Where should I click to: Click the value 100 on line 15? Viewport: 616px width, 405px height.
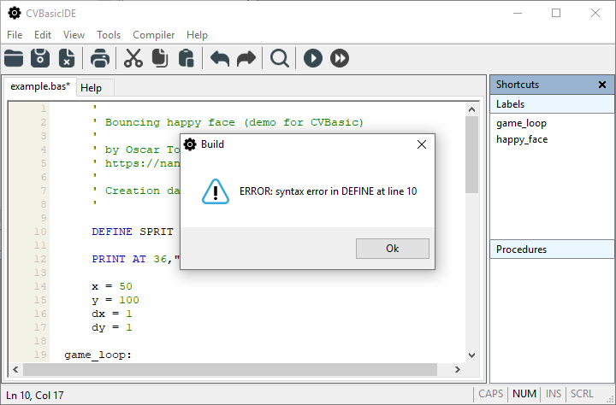[x=129, y=300]
